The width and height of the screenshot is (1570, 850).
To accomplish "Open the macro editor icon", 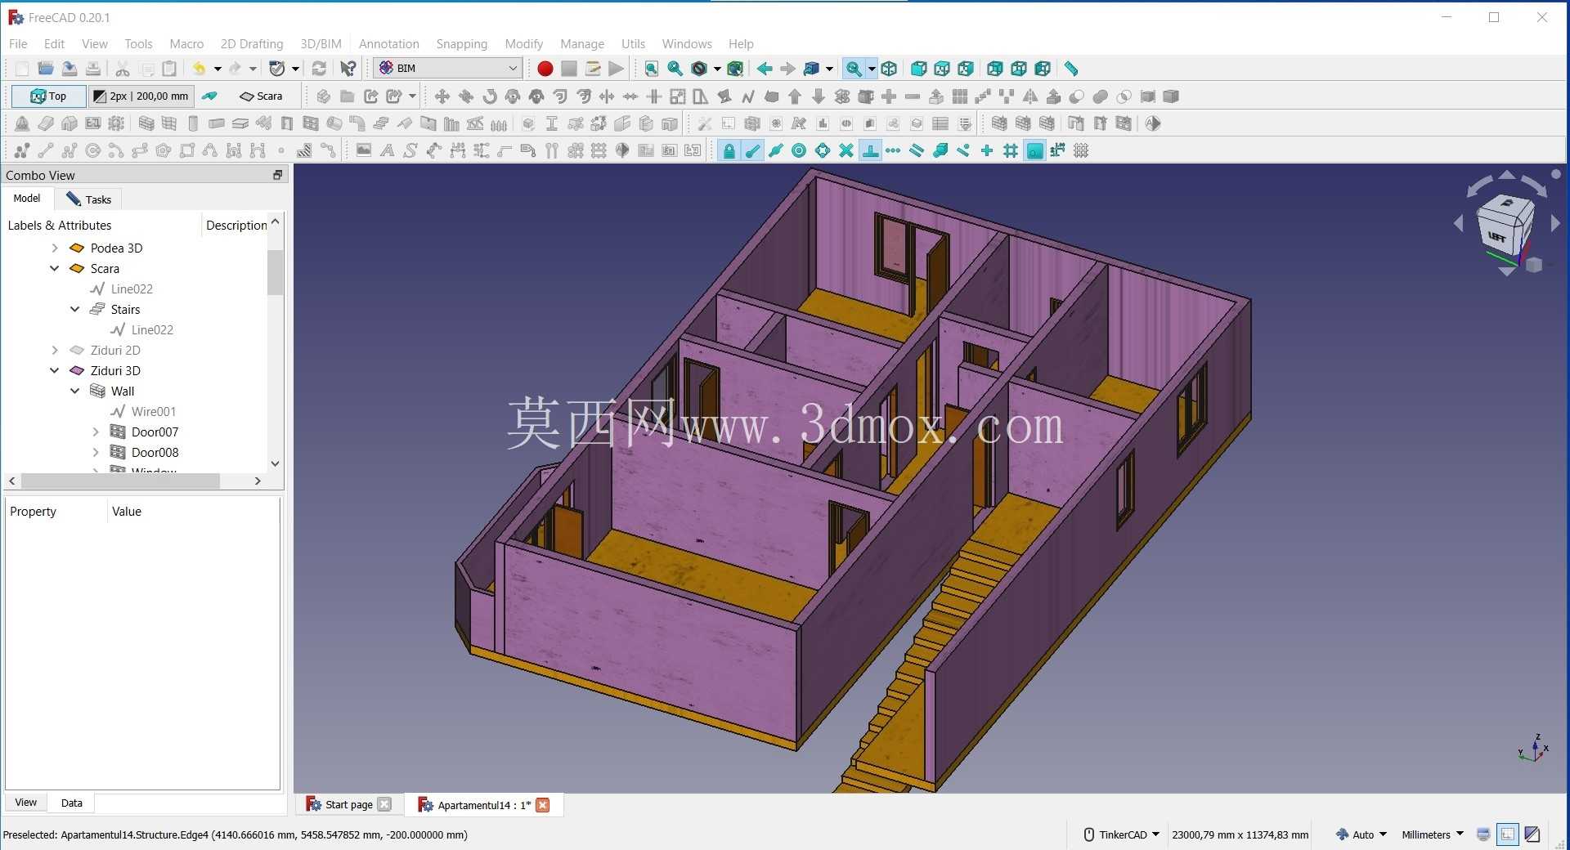I will tap(593, 69).
